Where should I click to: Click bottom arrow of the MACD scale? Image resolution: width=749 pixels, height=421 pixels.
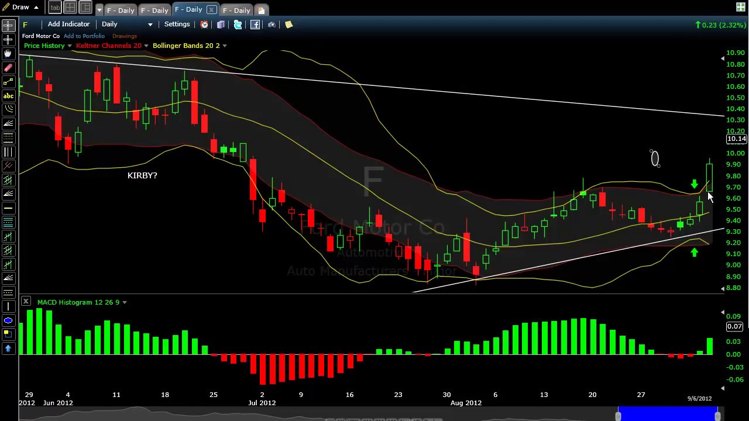722,388
